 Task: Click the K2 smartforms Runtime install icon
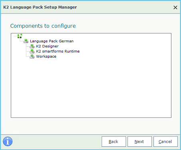tap(32, 51)
